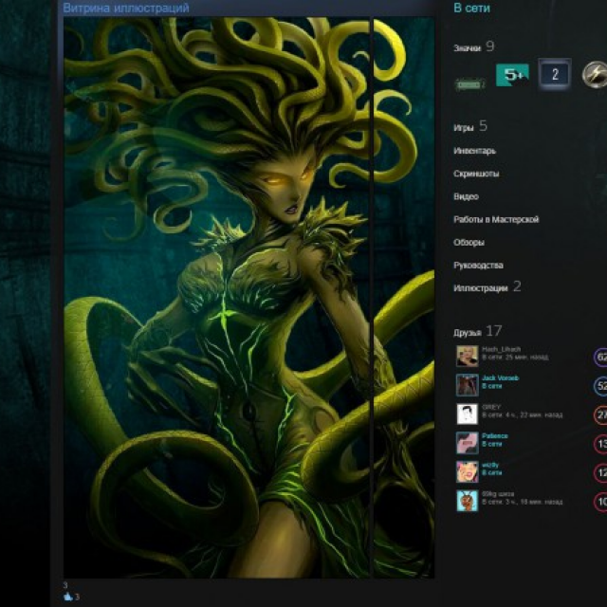This screenshot has width=607, height=607.
Task: Select the friend name '99kg шиза'
Action: point(498,494)
